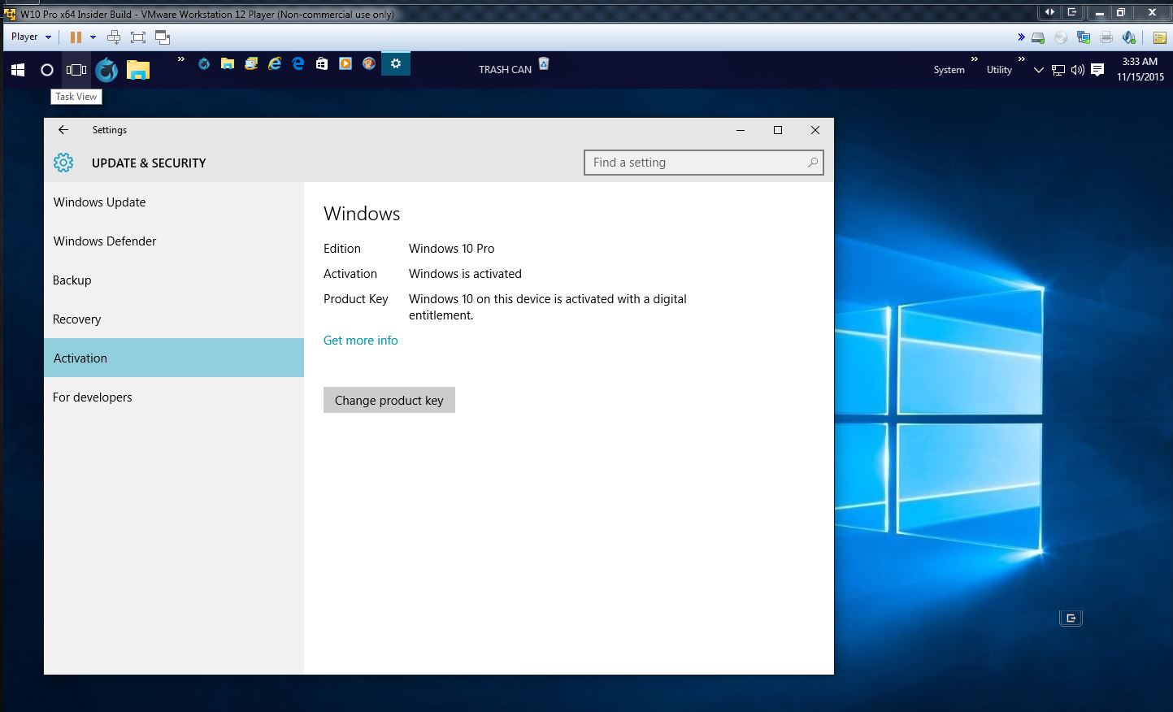Open Internet Explorer from quick launch
The image size is (1173, 712).
tap(275, 63)
